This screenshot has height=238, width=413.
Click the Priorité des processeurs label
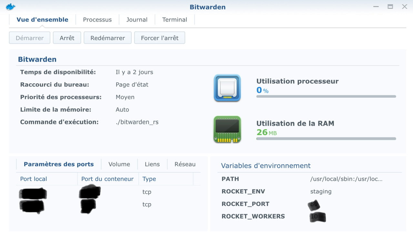(x=61, y=97)
